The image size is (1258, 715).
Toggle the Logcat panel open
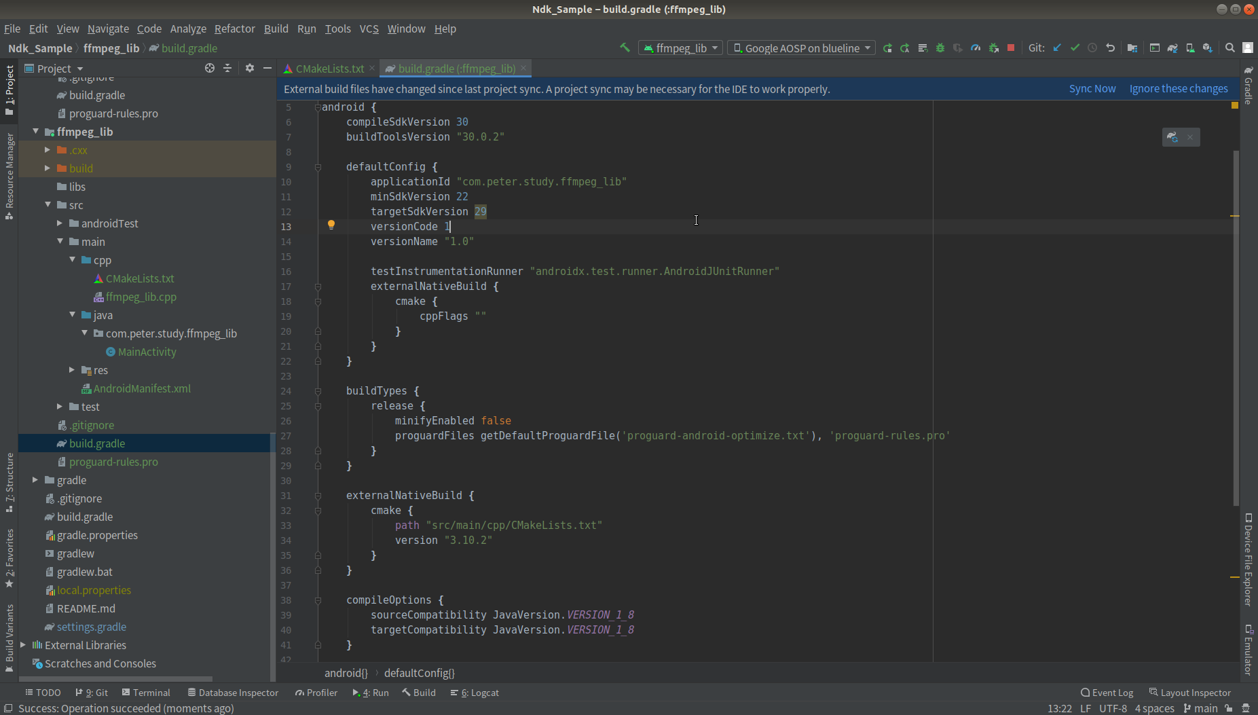[x=479, y=692]
